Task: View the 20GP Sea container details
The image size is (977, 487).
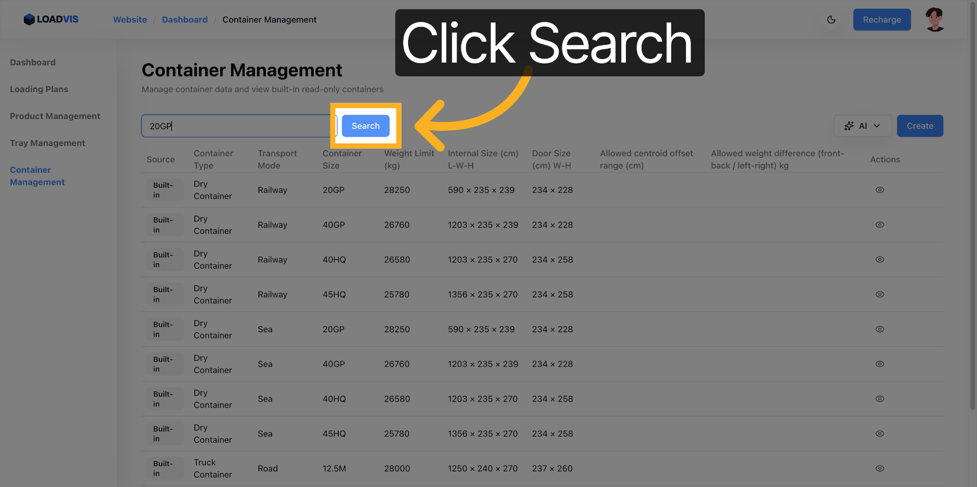Action: pyautogui.click(x=880, y=329)
